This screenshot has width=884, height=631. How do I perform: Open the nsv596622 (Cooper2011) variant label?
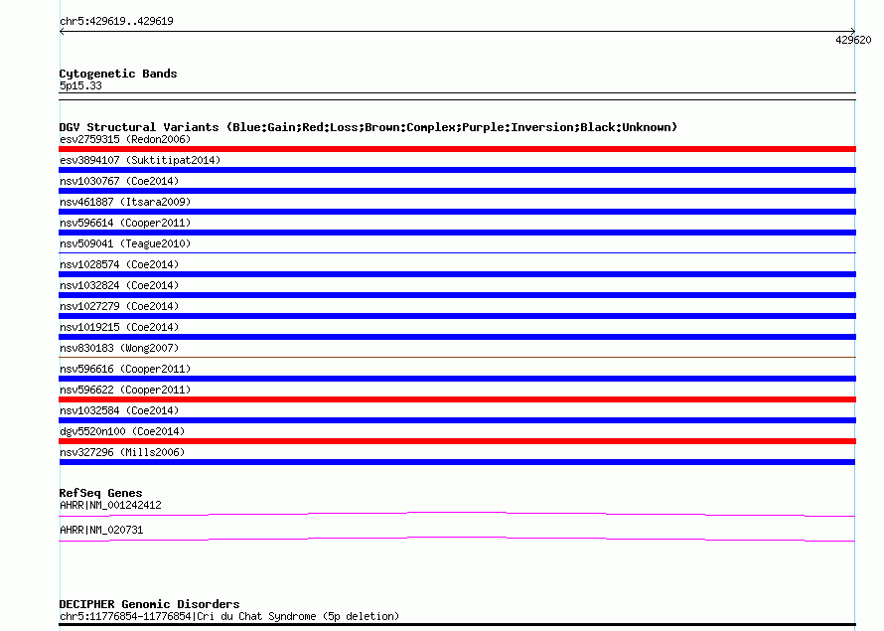[x=125, y=390]
